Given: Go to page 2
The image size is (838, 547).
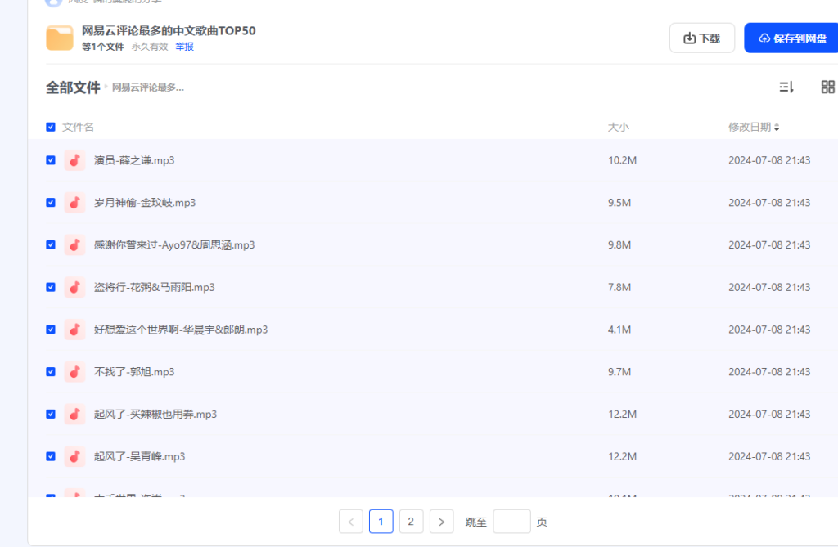Looking at the screenshot, I should click(411, 522).
